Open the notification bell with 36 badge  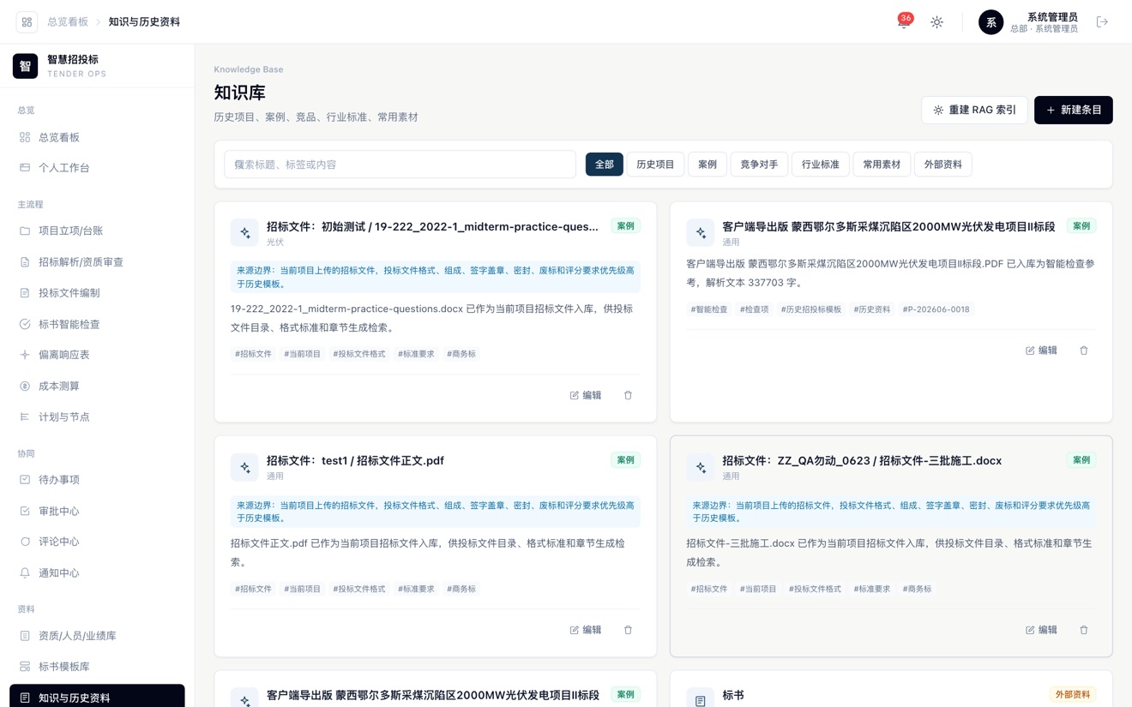click(x=903, y=22)
